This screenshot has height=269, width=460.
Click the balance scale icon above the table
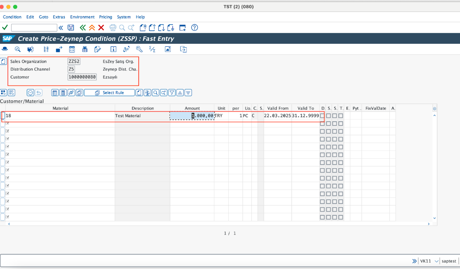coord(147,93)
